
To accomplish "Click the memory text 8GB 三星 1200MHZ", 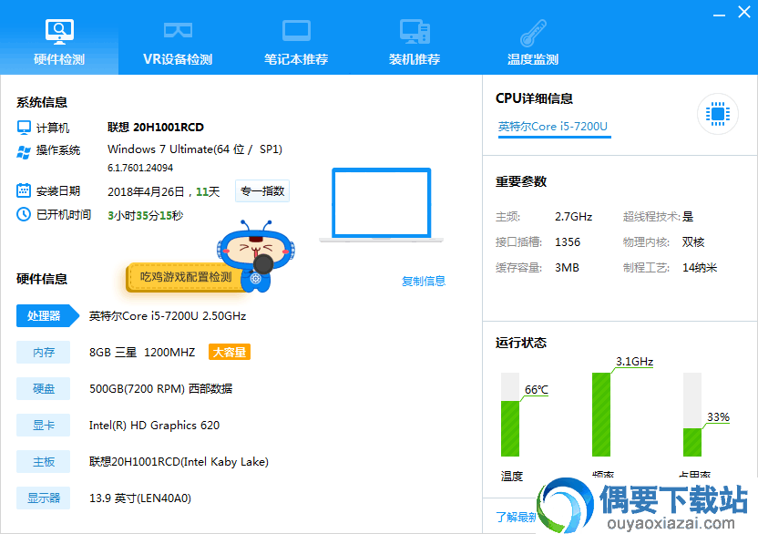I will click(142, 352).
